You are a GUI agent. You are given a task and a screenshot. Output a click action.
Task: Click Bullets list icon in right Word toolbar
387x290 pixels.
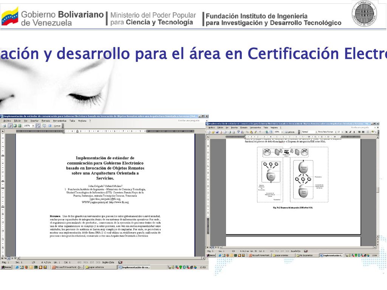point(368,132)
